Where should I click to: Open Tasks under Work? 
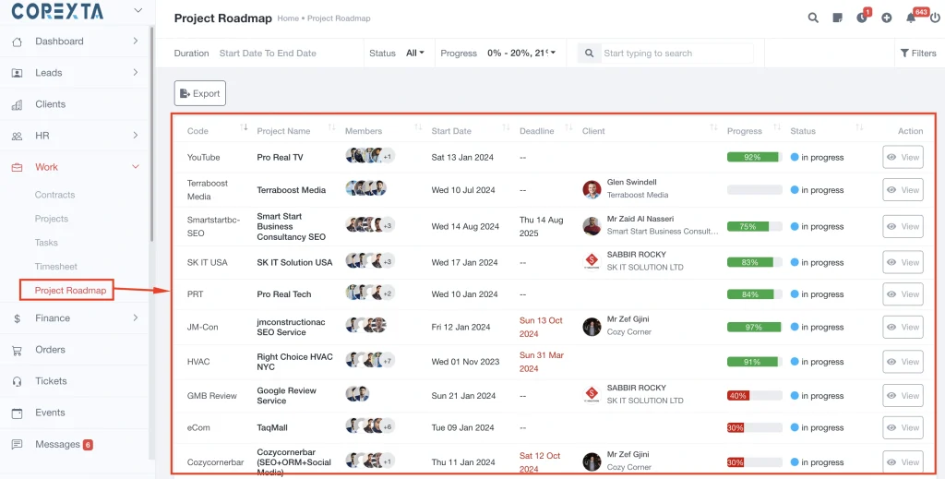pos(46,242)
